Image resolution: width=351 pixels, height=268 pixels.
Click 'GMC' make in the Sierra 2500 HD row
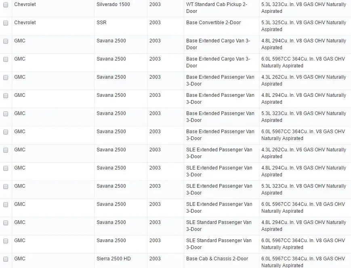[x=20, y=259]
